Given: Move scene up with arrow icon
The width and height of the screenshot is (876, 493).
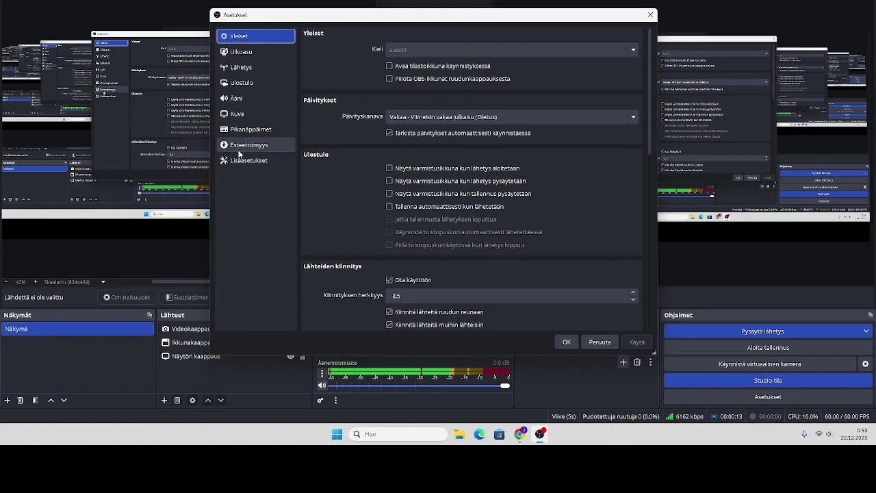Looking at the screenshot, I should [51, 401].
